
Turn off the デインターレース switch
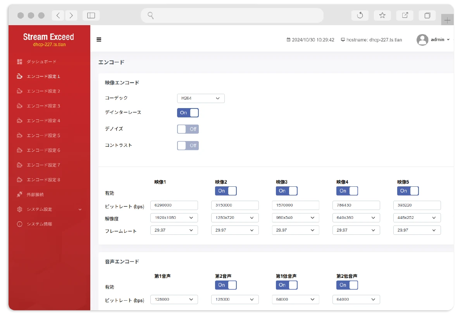click(188, 113)
